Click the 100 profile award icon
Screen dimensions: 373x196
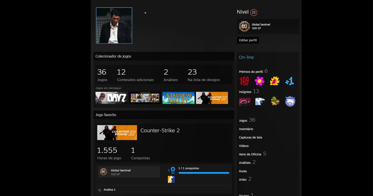244,81
